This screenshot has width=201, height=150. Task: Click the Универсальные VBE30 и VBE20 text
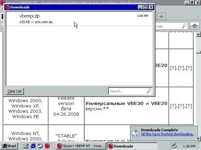[126, 103]
